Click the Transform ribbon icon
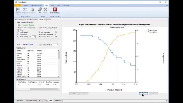The image size is (183, 103). tap(32, 11)
